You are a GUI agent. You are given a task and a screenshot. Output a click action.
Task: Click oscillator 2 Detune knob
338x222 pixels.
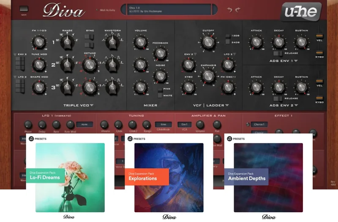90,65
